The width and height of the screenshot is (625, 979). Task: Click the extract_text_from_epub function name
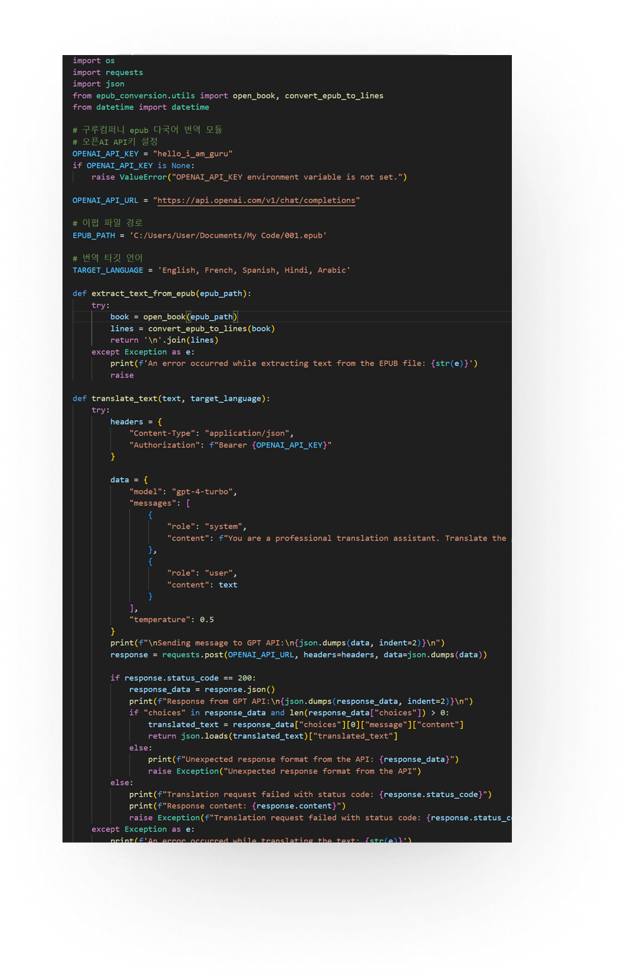pyautogui.click(x=143, y=293)
